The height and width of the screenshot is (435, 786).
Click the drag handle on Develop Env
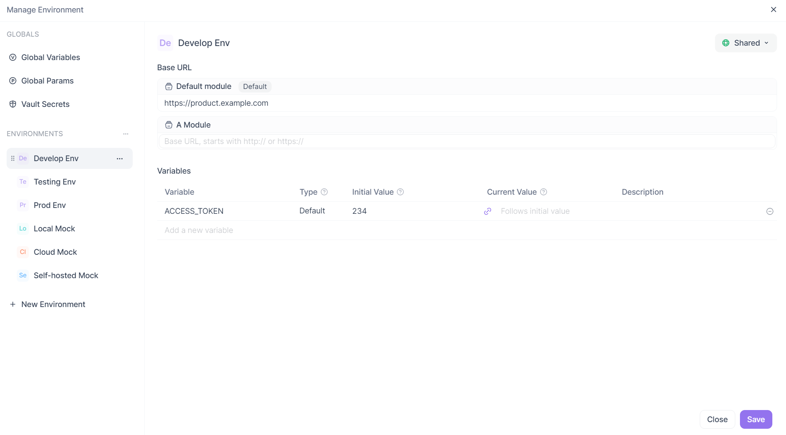[x=13, y=158]
